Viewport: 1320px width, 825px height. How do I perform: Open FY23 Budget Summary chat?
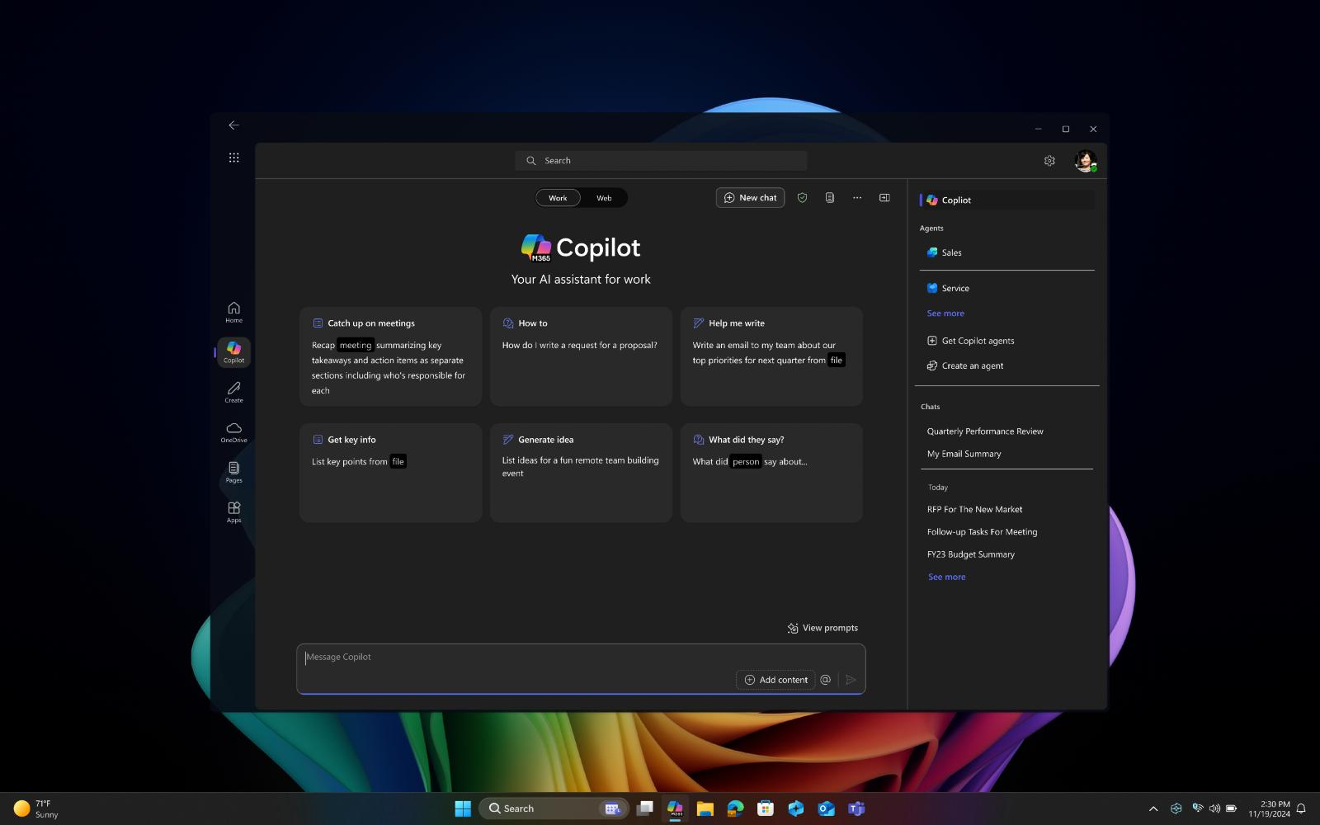click(x=970, y=554)
